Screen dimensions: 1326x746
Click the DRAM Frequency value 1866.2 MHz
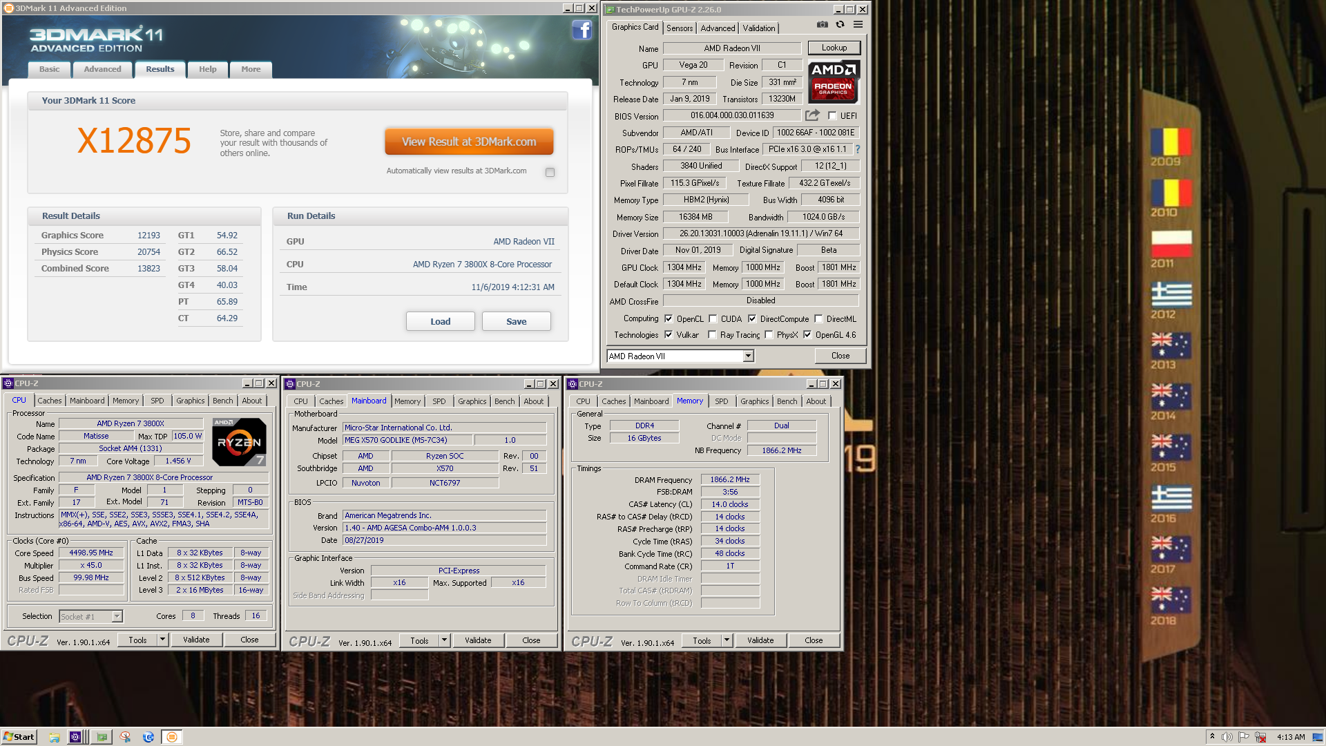pyautogui.click(x=730, y=479)
